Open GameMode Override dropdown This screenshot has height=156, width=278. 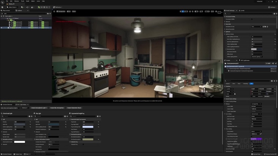pyautogui.click(x=256, y=27)
